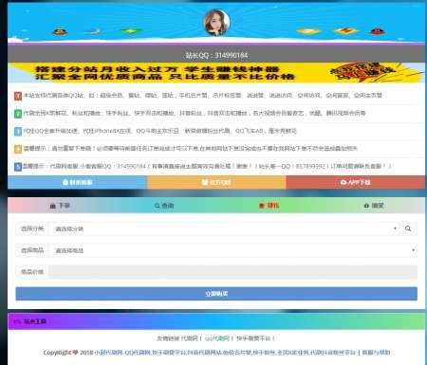Expand the 选择商品 product dropdown

[x=233, y=250]
